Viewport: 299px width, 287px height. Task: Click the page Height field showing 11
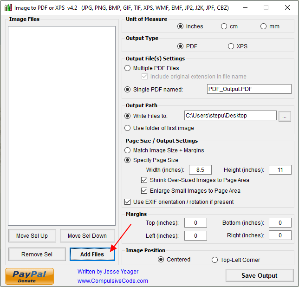click(x=280, y=170)
